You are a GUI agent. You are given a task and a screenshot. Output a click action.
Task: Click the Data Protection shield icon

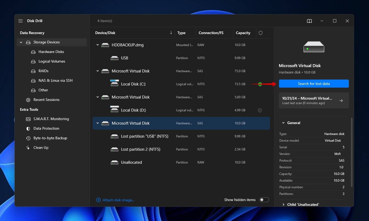pos(28,129)
